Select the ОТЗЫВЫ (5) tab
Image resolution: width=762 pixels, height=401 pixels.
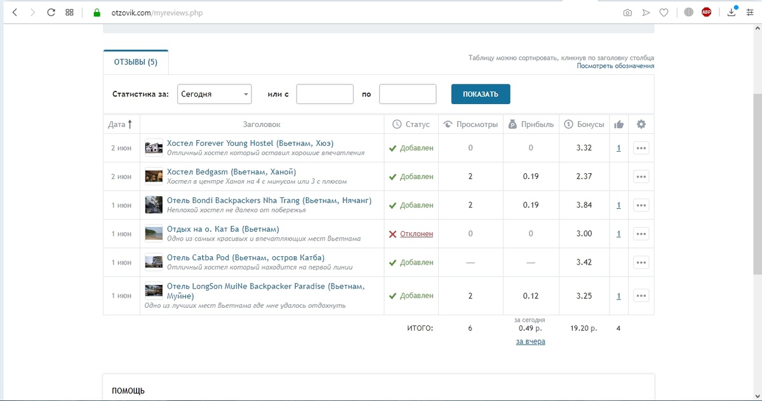(136, 62)
